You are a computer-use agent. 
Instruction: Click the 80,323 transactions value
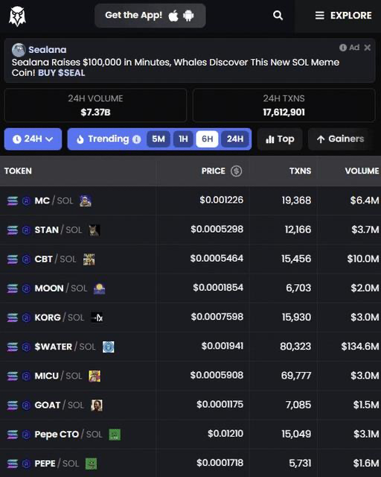pyautogui.click(x=295, y=346)
